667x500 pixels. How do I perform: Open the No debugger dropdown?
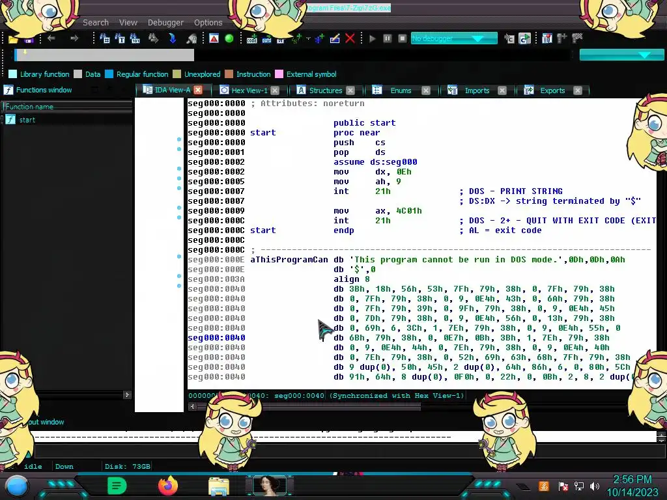pyautogui.click(x=454, y=38)
